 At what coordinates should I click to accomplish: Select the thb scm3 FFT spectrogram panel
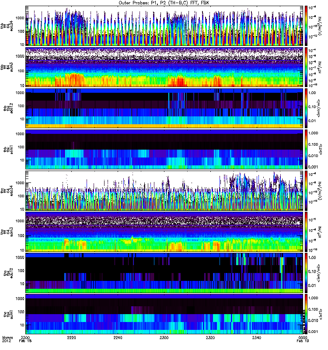point(164,67)
